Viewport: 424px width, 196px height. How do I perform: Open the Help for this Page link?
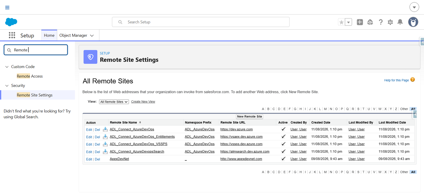coord(396,80)
